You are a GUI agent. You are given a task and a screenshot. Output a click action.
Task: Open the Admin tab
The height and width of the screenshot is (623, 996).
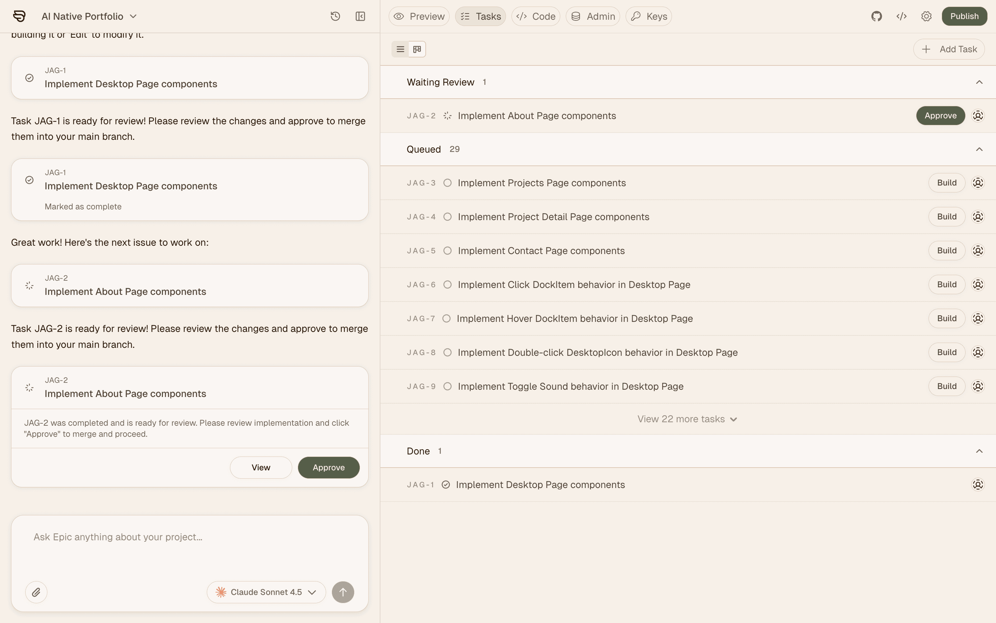(x=593, y=17)
